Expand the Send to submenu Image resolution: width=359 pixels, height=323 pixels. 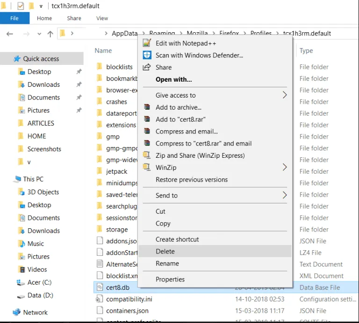click(284, 195)
